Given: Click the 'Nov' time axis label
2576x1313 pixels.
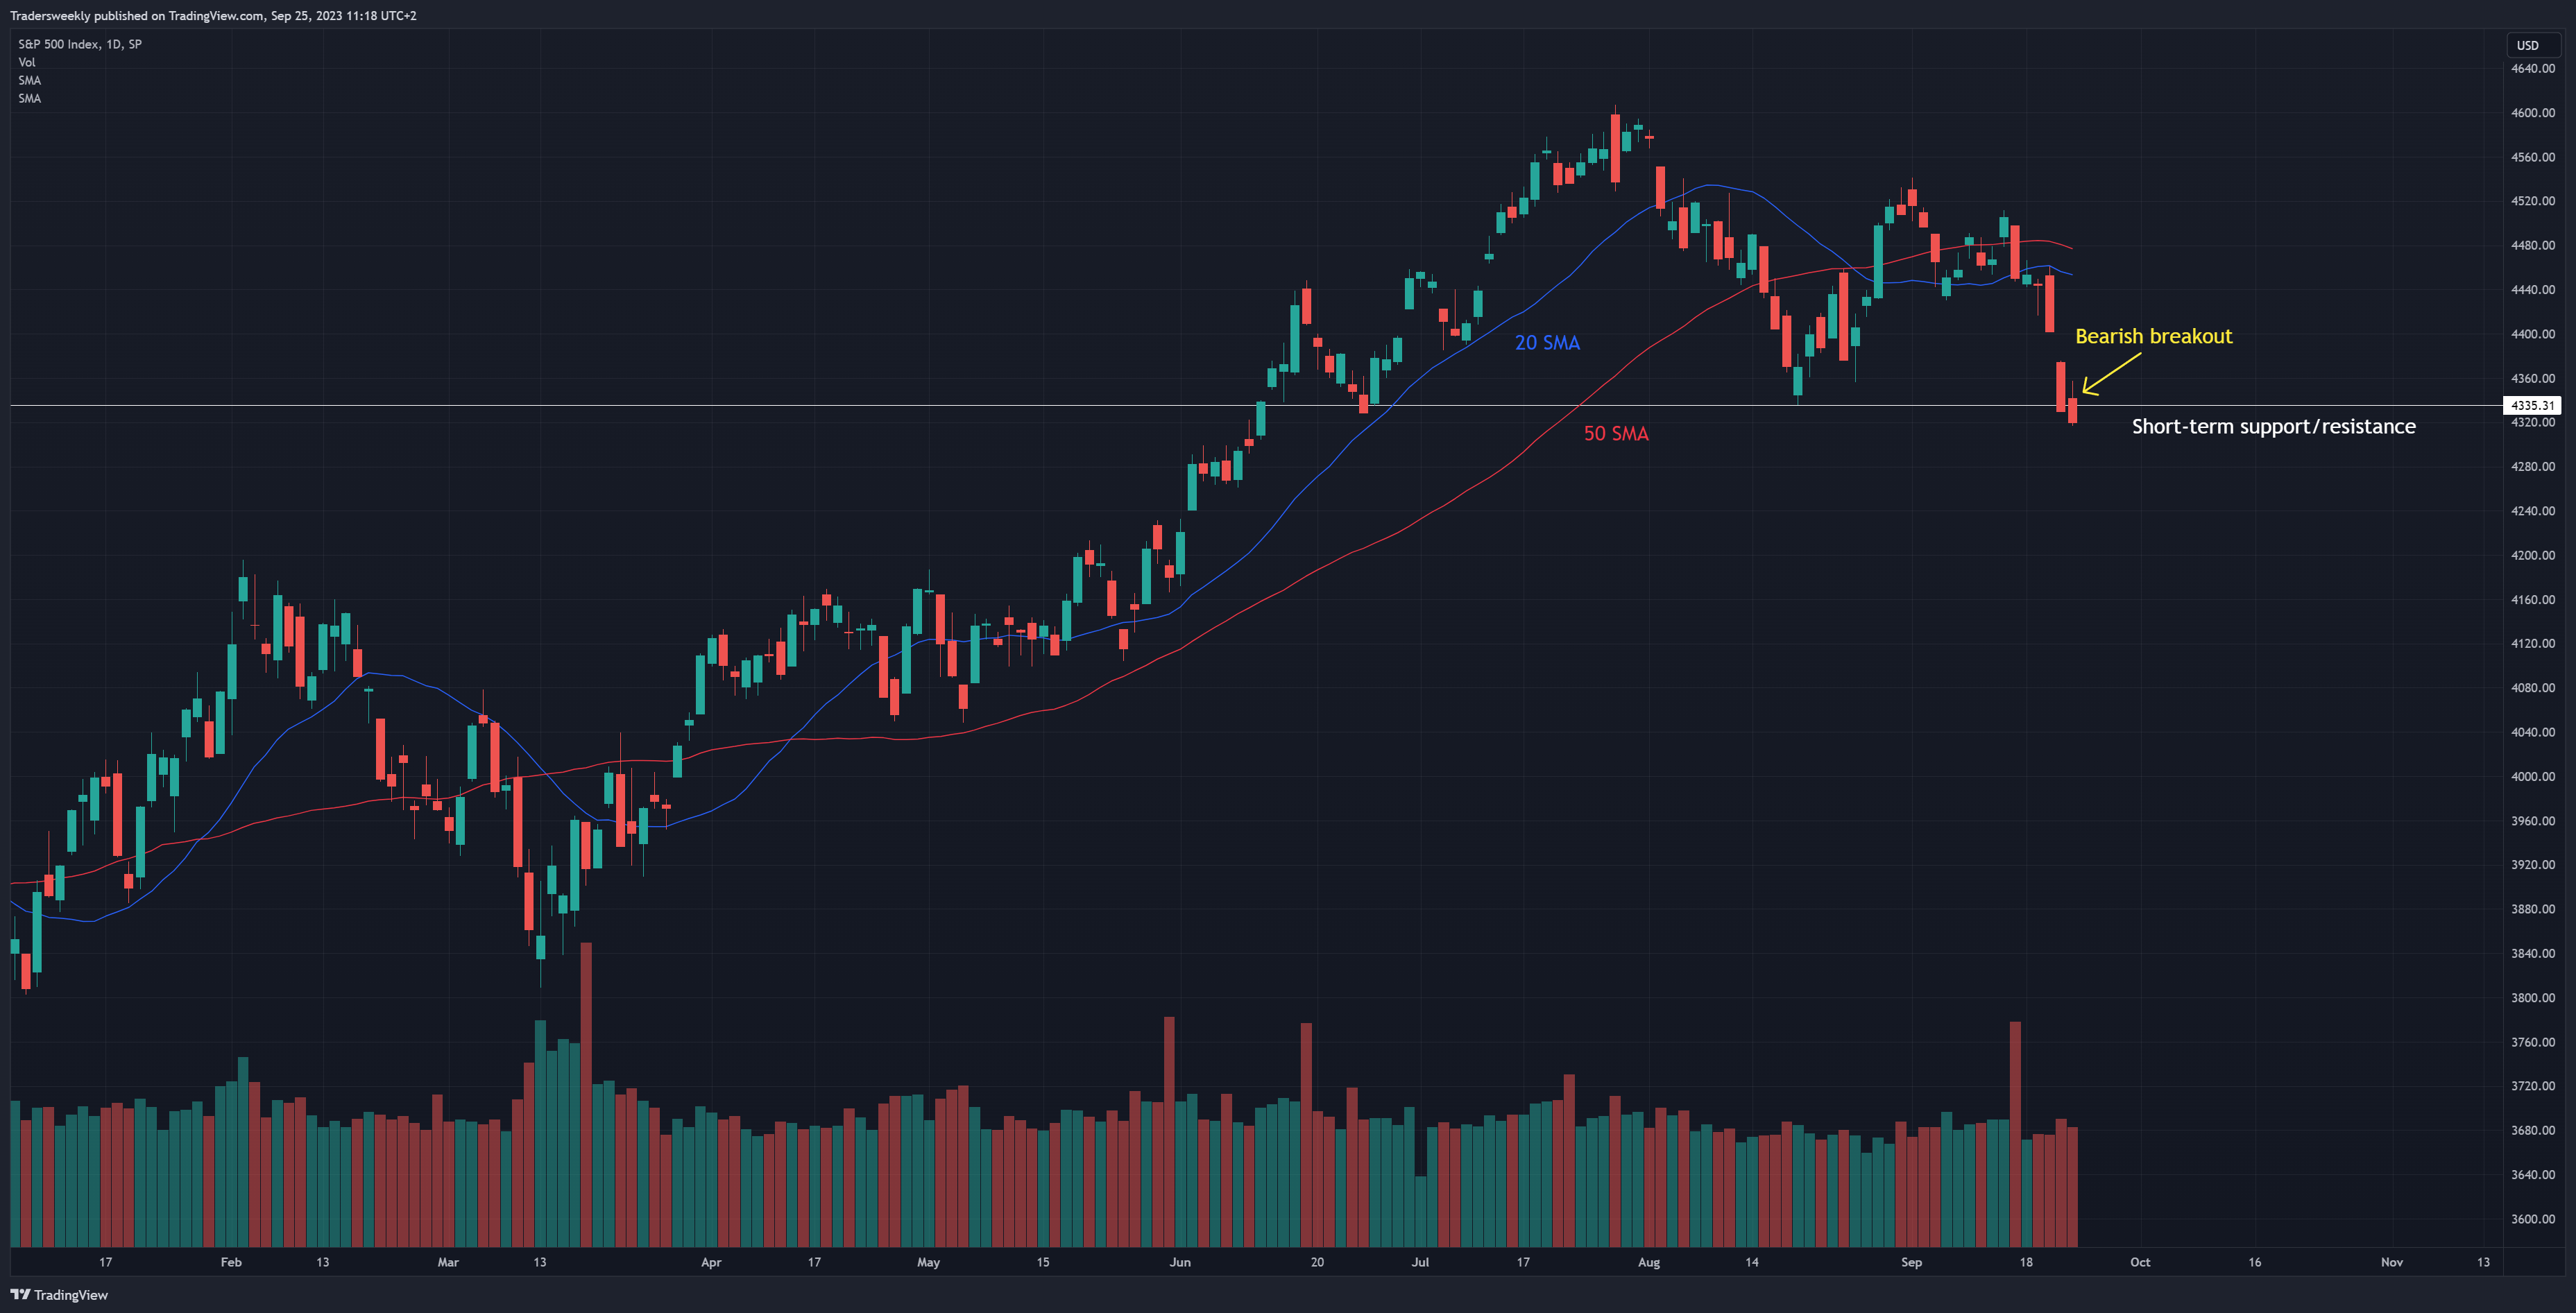Looking at the screenshot, I should (2391, 1262).
